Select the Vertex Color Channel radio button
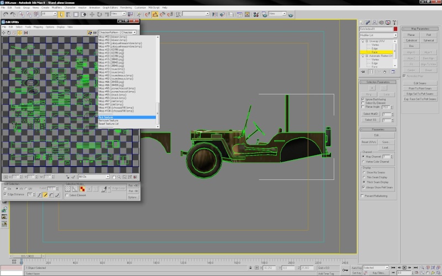 (364, 162)
